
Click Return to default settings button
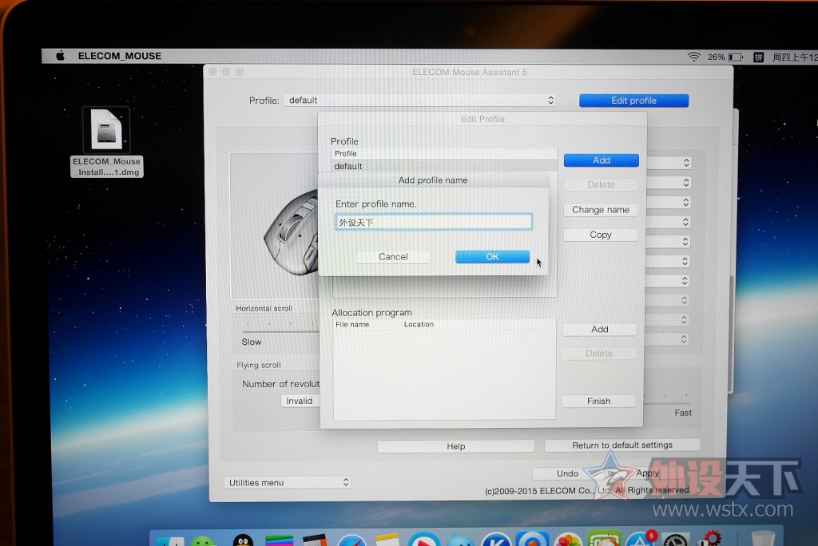pyautogui.click(x=622, y=445)
